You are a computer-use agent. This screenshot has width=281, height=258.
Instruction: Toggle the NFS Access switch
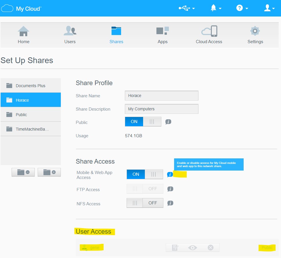pos(145,203)
